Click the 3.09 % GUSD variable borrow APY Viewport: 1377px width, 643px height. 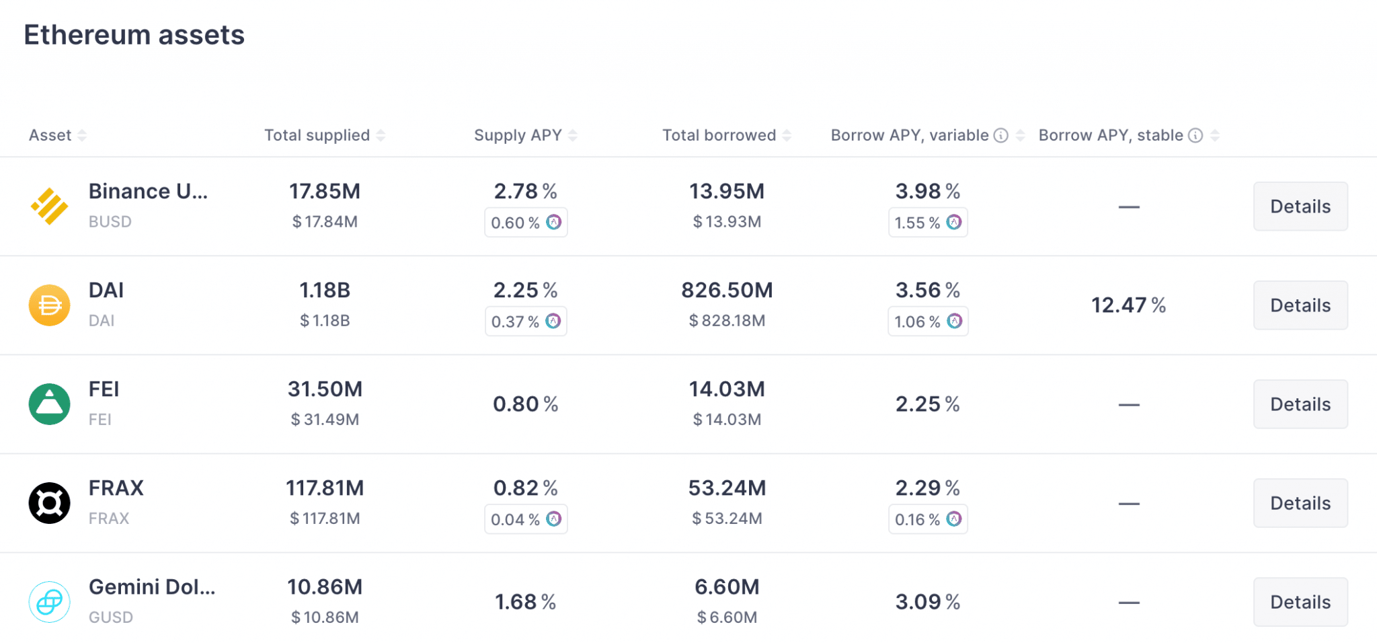pyautogui.click(x=928, y=602)
